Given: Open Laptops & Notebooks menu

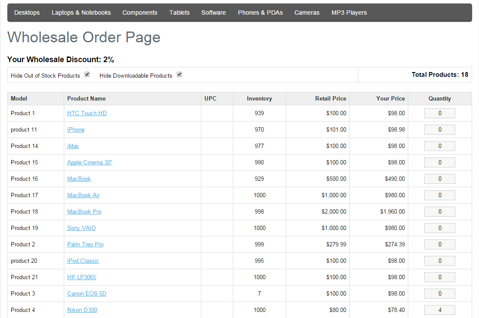Looking at the screenshot, I should click(81, 13).
